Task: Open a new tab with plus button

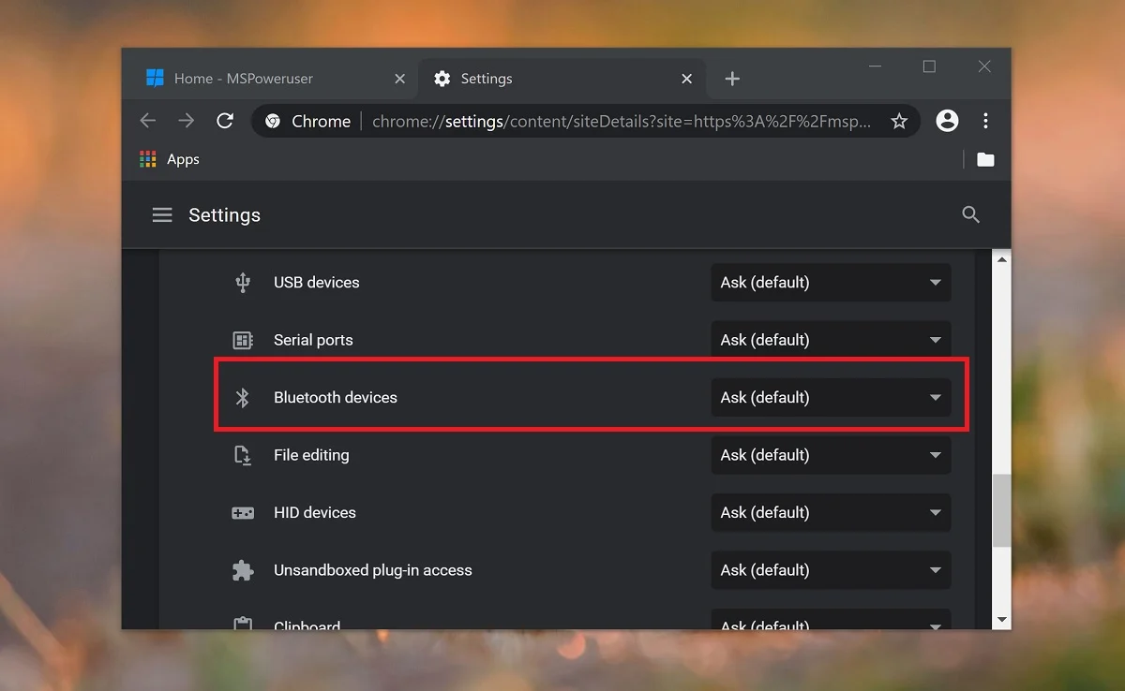Action: coord(732,79)
